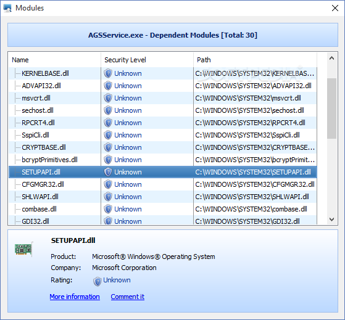345x320 pixels.
Task: Click the Unknown security level of msvcrt.dll
Action: 128,98
